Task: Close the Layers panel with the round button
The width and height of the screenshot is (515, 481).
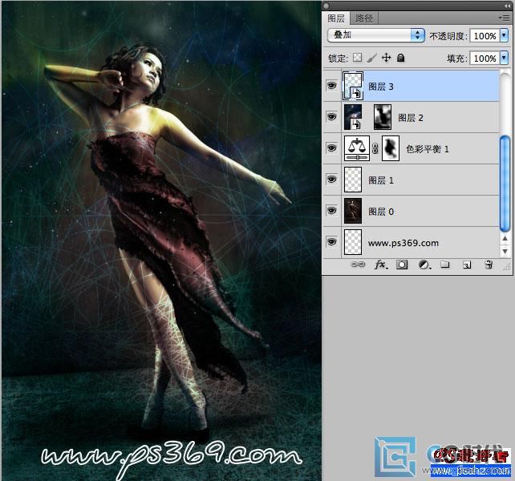Action: tap(326, 6)
